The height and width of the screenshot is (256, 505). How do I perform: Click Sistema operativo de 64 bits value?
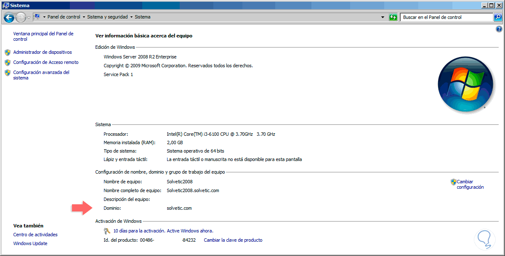[195, 151]
